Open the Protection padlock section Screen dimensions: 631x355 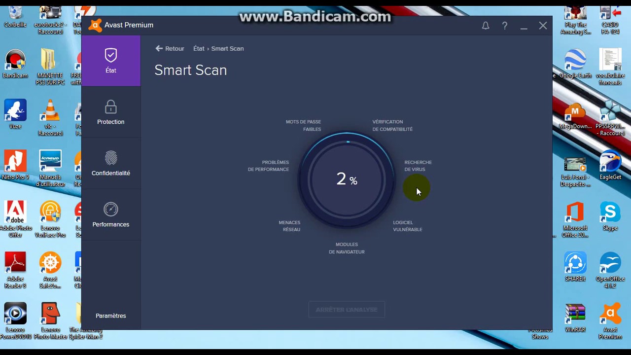coord(111,112)
